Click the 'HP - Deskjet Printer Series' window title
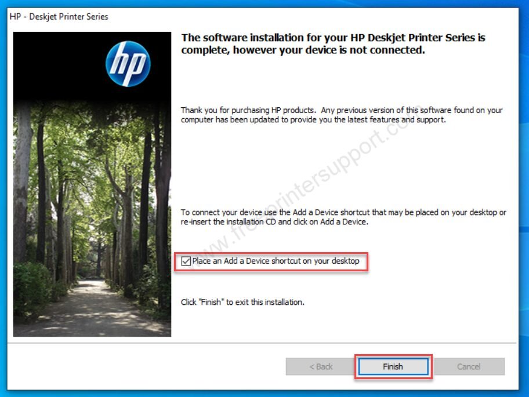 pyautogui.click(x=59, y=16)
